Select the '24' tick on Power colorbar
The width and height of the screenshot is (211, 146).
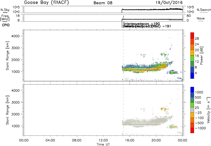(x=197, y=44)
